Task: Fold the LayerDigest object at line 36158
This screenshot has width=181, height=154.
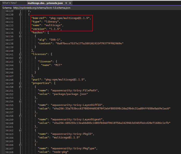Action: click(20, 116)
